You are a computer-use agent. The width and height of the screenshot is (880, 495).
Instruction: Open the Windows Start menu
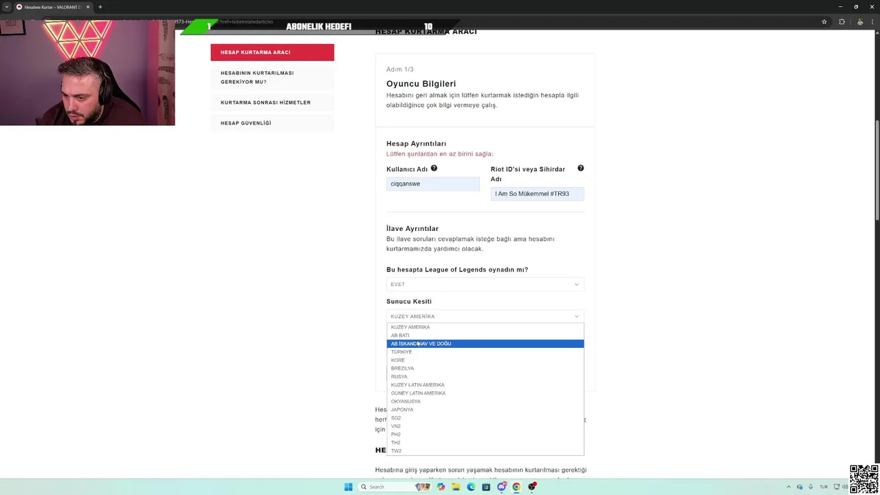point(349,487)
